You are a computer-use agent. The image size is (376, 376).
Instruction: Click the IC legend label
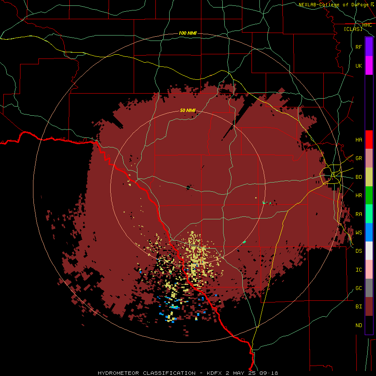pos(359,270)
